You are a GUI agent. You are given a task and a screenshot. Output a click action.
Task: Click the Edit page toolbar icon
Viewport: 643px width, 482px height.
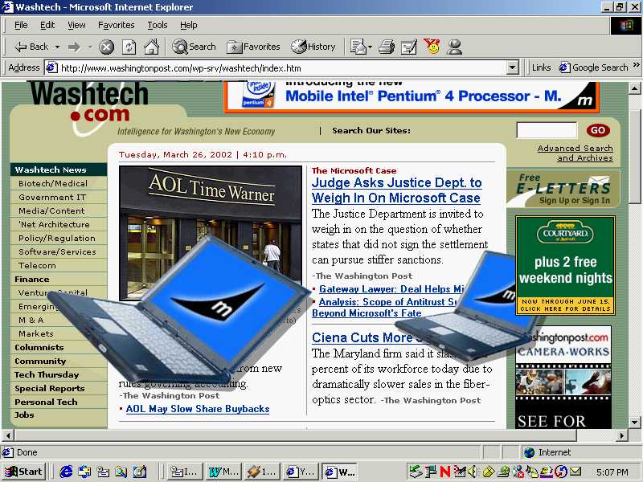pyautogui.click(x=408, y=47)
